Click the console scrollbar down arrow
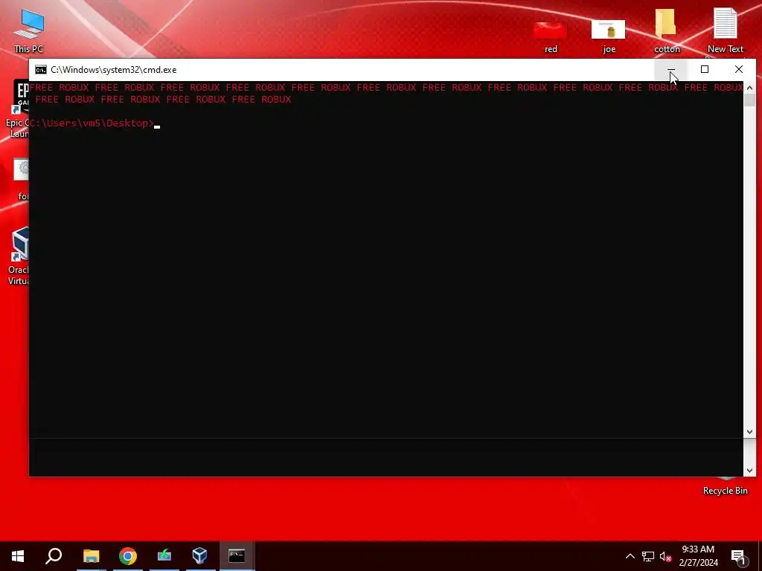The width and height of the screenshot is (762, 571). pyautogui.click(x=749, y=432)
